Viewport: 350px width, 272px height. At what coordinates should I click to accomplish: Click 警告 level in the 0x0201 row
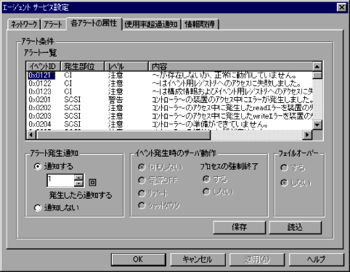click(x=115, y=100)
